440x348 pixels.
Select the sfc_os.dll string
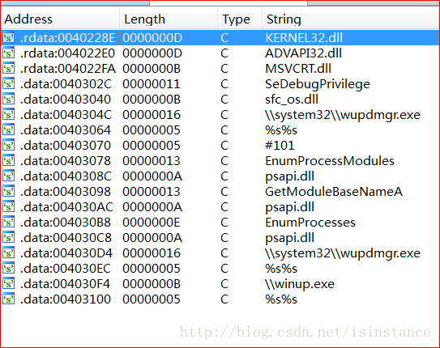[x=292, y=100]
